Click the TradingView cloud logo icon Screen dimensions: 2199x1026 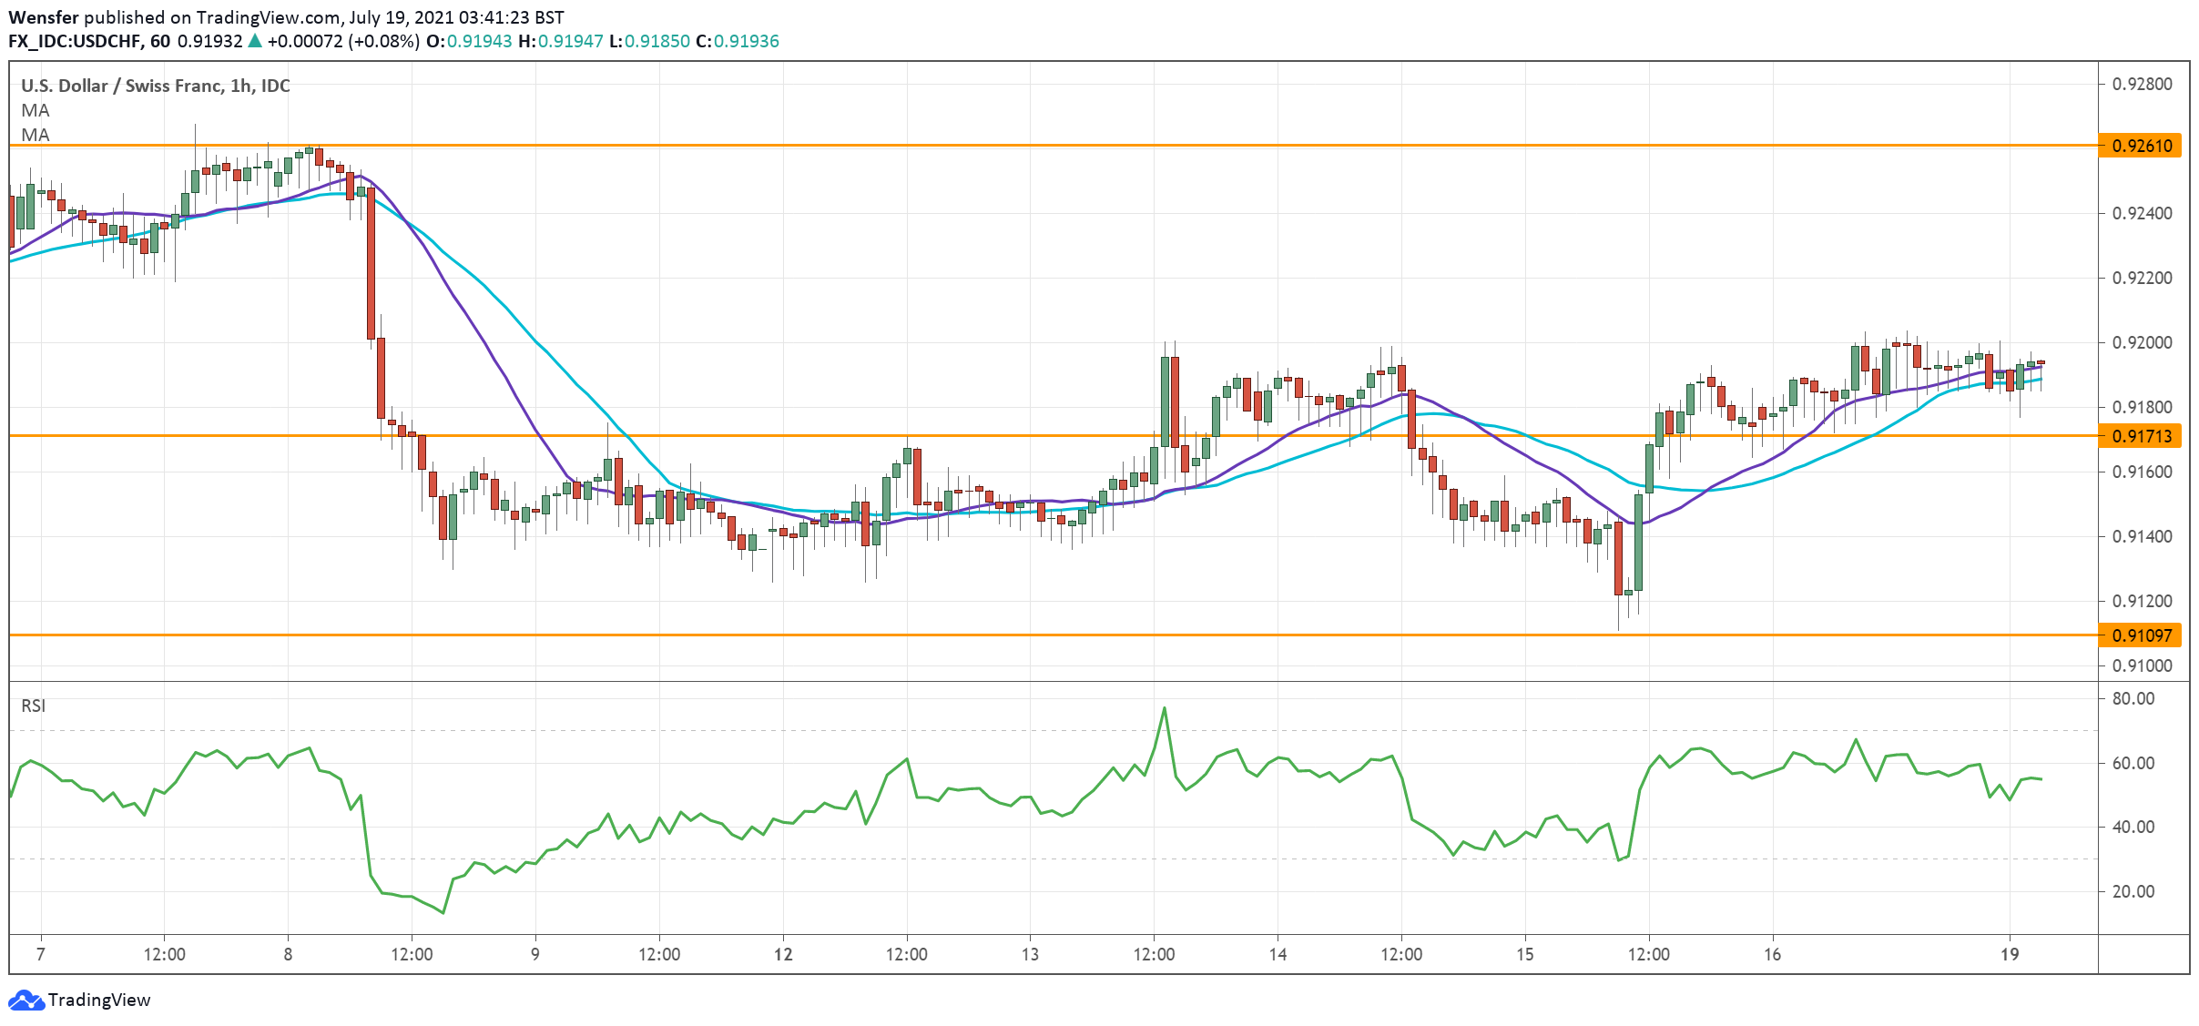click(x=25, y=1000)
